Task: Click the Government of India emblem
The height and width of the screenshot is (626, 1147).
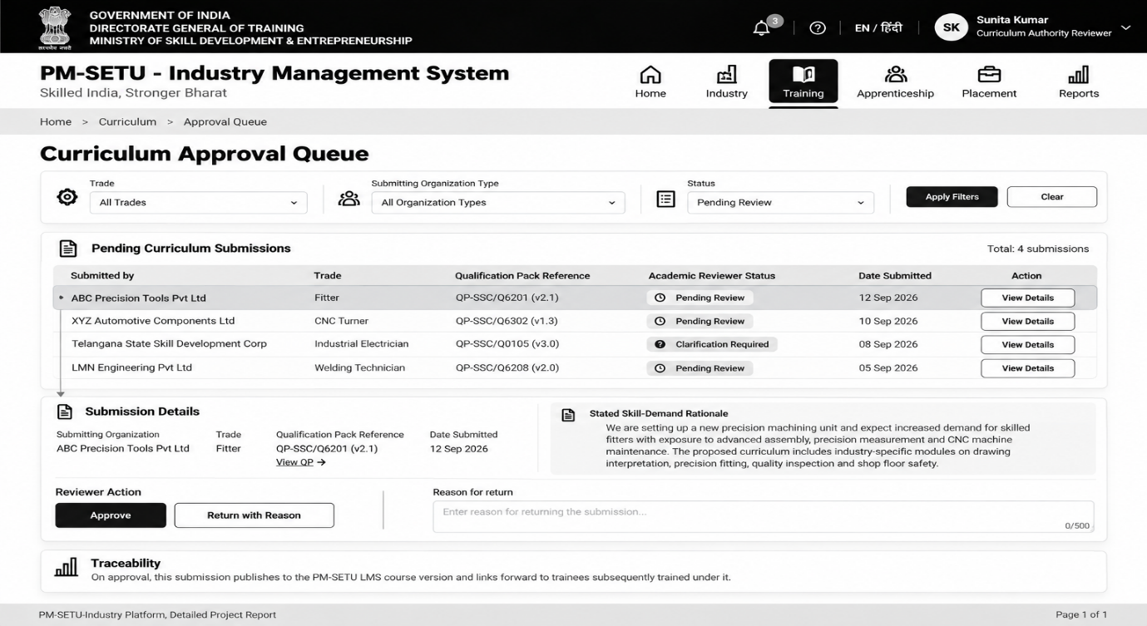Action: click(x=56, y=27)
